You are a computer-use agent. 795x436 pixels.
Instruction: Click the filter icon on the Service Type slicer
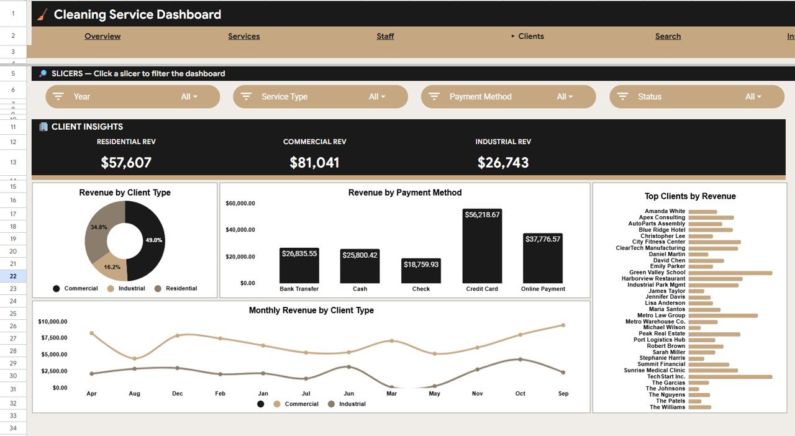pos(246,96)
